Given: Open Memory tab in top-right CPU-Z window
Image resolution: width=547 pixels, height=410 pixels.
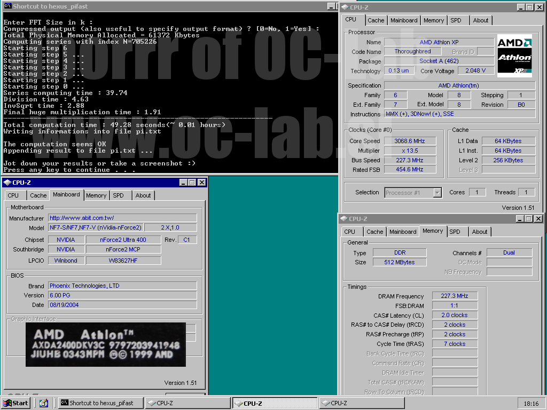Looking at the screenshot, I should tap(434, 20).
